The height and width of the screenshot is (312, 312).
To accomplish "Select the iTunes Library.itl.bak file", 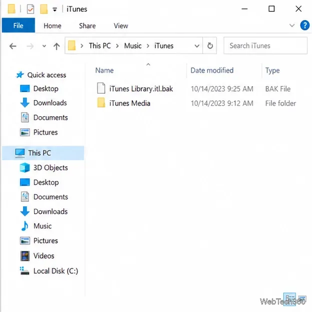I will (141, 89).
